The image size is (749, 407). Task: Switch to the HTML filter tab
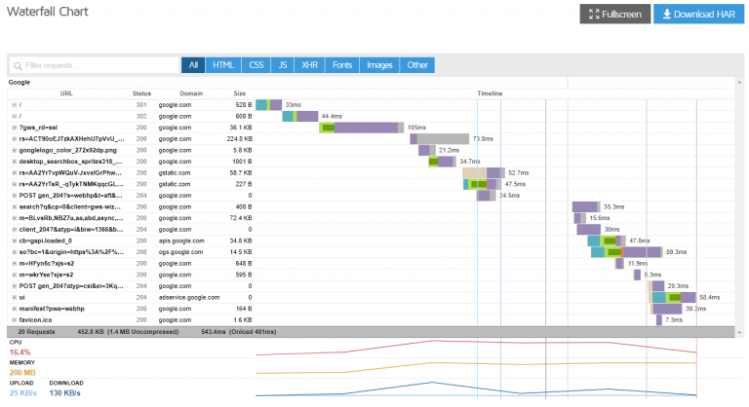[223, 65]
